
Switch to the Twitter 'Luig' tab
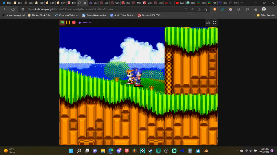pyautogui.click(x=7, y=3)
